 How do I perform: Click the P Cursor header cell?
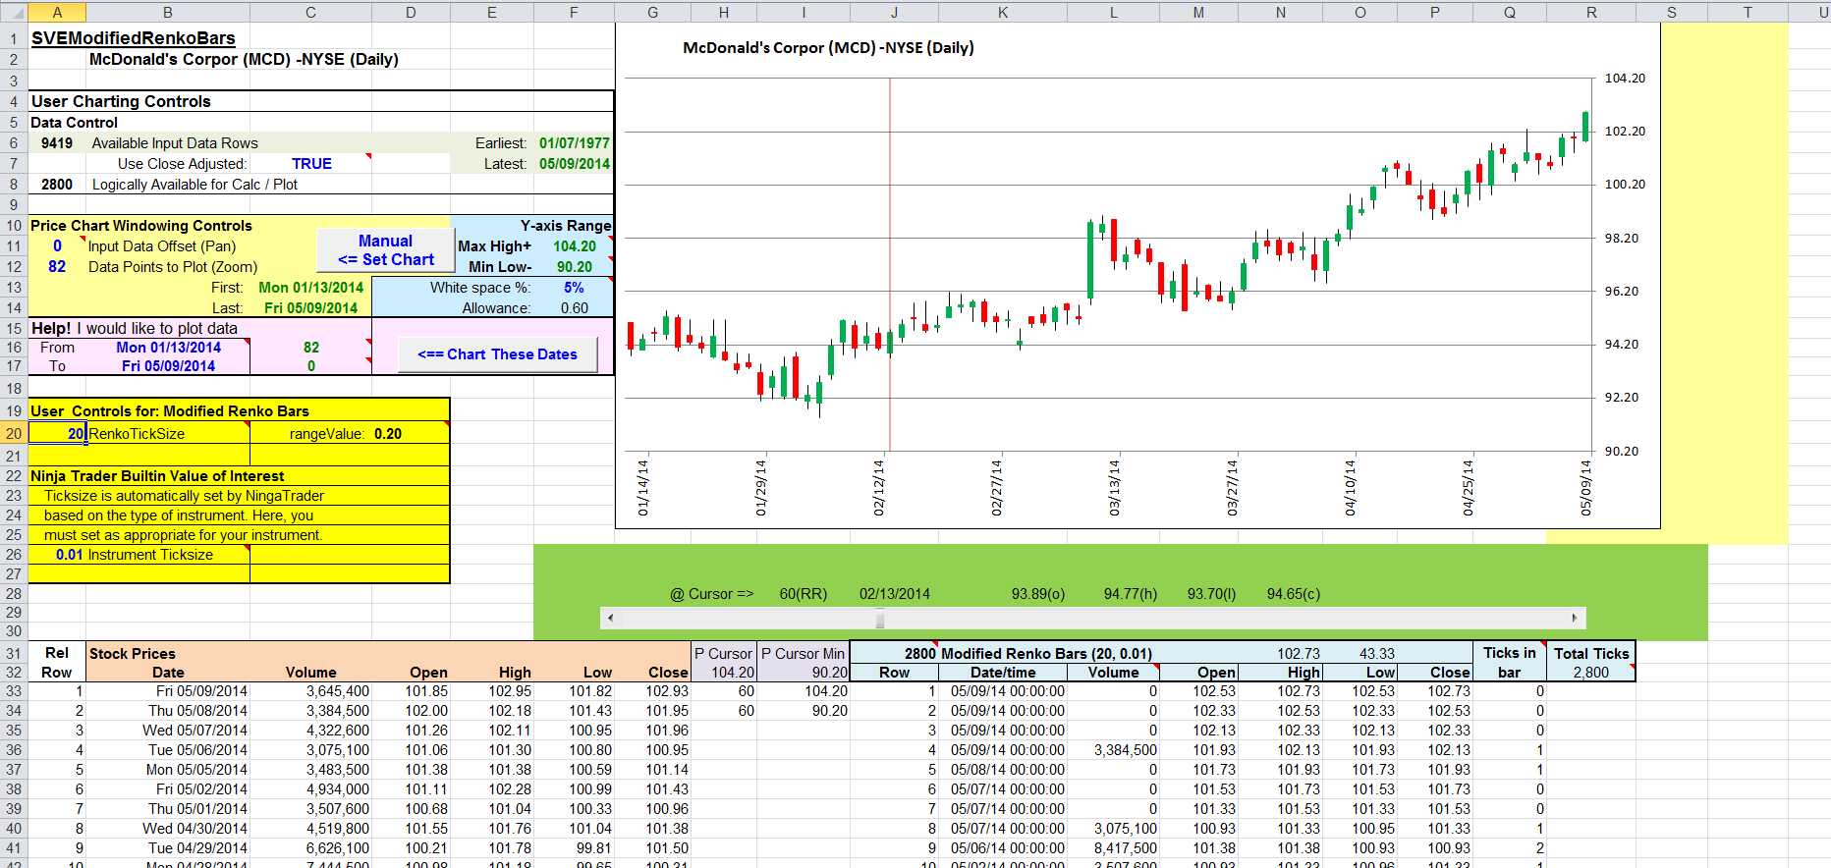[723, 654]
